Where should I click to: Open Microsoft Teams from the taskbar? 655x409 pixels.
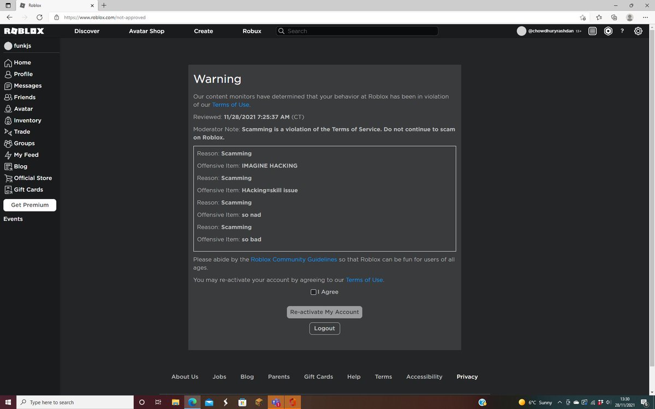pos(276,402)
